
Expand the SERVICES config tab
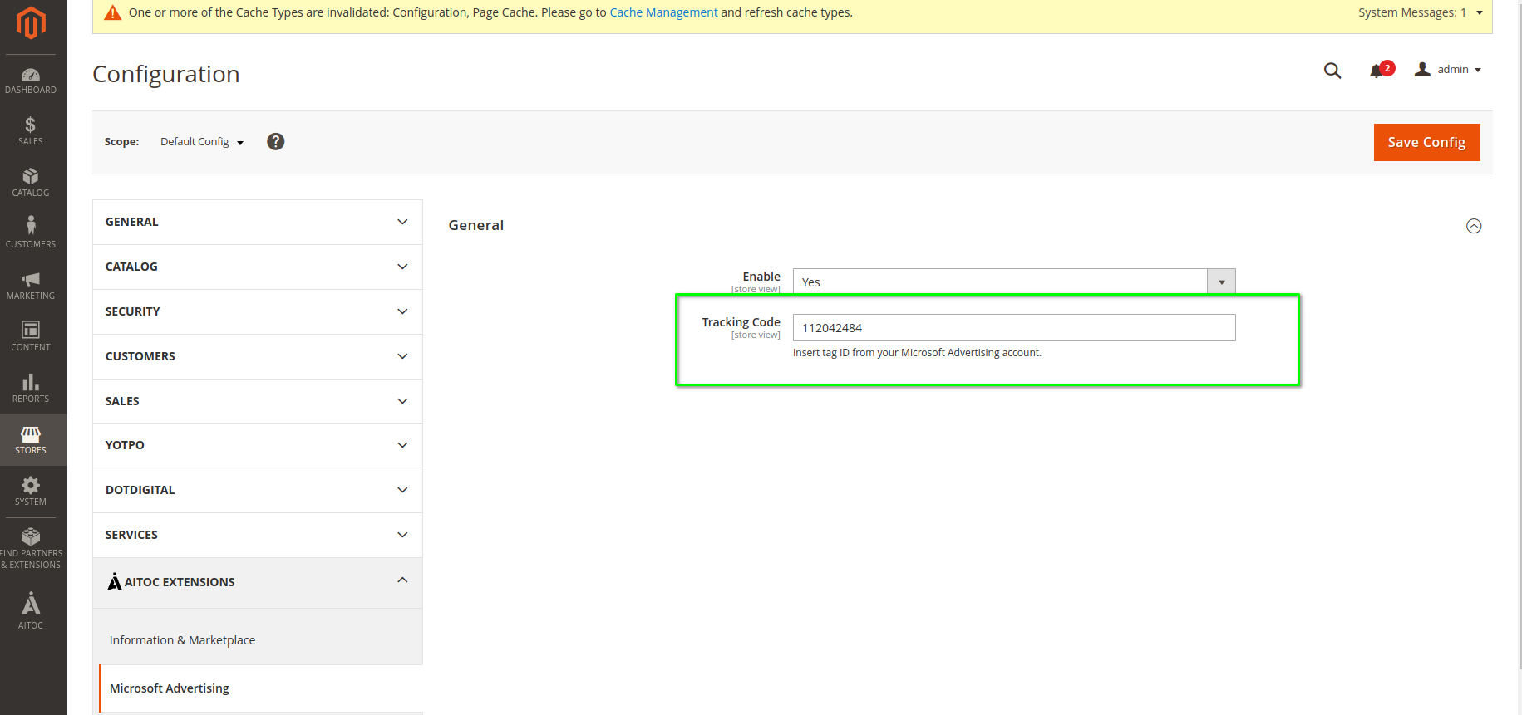coord(258,535)
